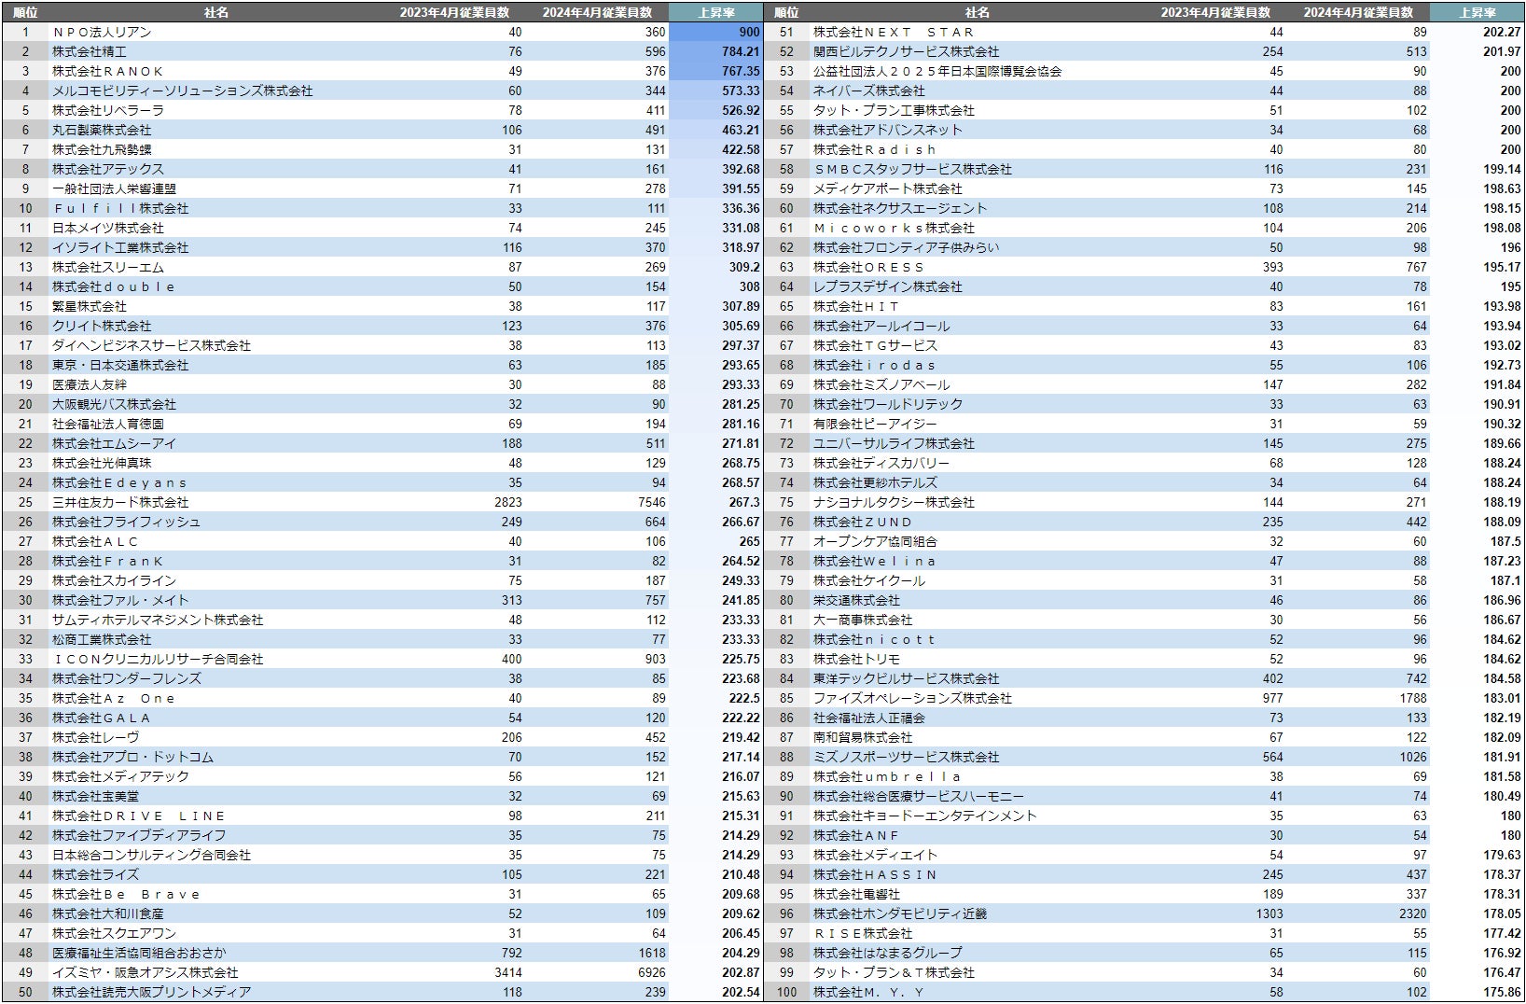This screenshot has width=1526, height=1004.
Task: Click 株式会社ファイブディアライフ name cell
Action: pos(139,835)
